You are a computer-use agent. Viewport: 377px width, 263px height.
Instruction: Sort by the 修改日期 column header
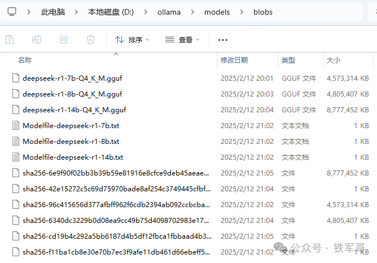[234, 60]
